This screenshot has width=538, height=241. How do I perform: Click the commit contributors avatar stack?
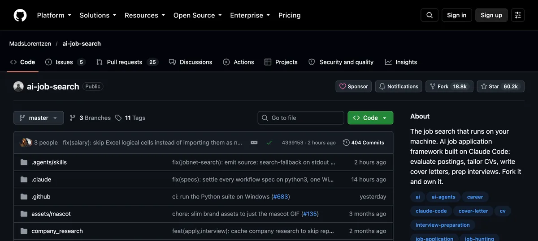(x=26, y=143)
